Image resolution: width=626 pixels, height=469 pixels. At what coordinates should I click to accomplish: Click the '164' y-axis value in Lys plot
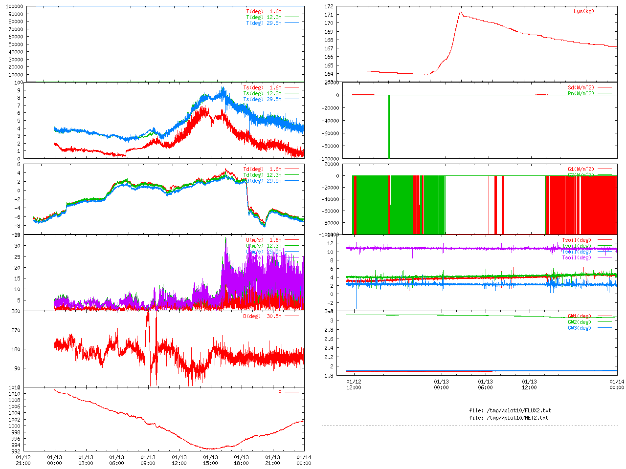click(329, 74)
